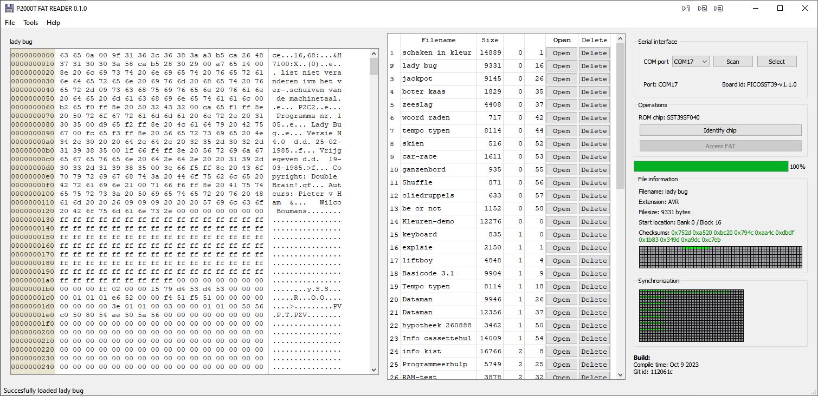Click the title bar icon labeled 1
The height and width of the screenshot is (396, 818).
pos(686,8)
